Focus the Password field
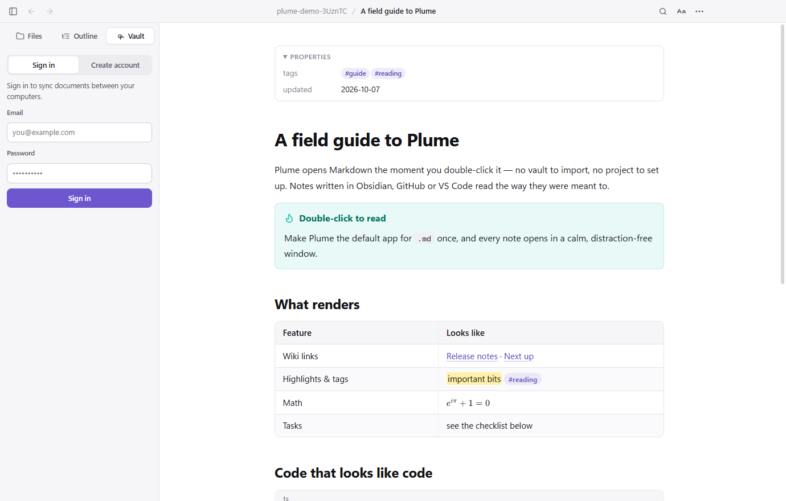The height and width of the screenshot is (501, 786). coord(79,173)
